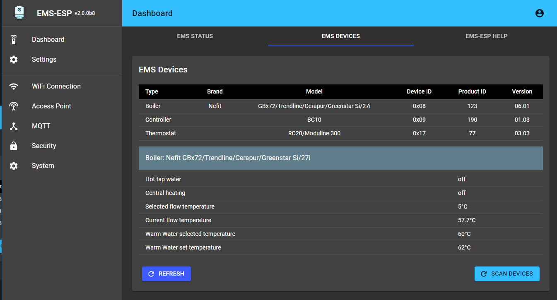Image resolution: width=557 pixels, height=300 pixels.
Task: Select the EMS Devices tab
Action: pyautogui.click(x=340, y=36)
